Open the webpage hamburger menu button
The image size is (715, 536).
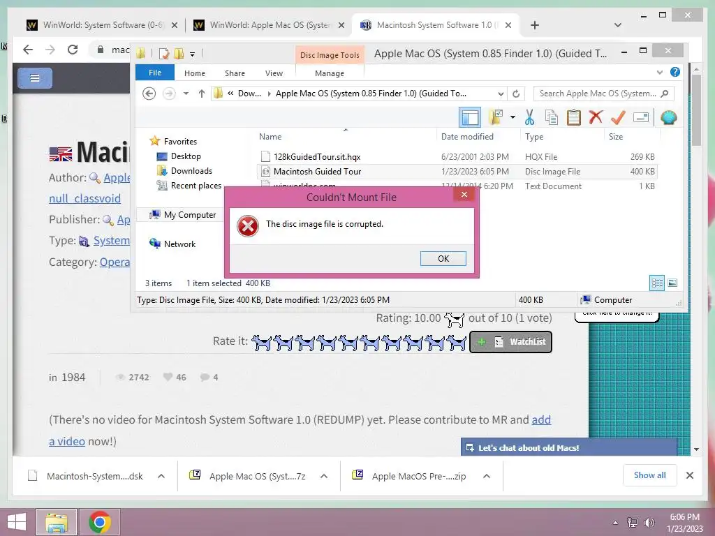pos(35,78)
